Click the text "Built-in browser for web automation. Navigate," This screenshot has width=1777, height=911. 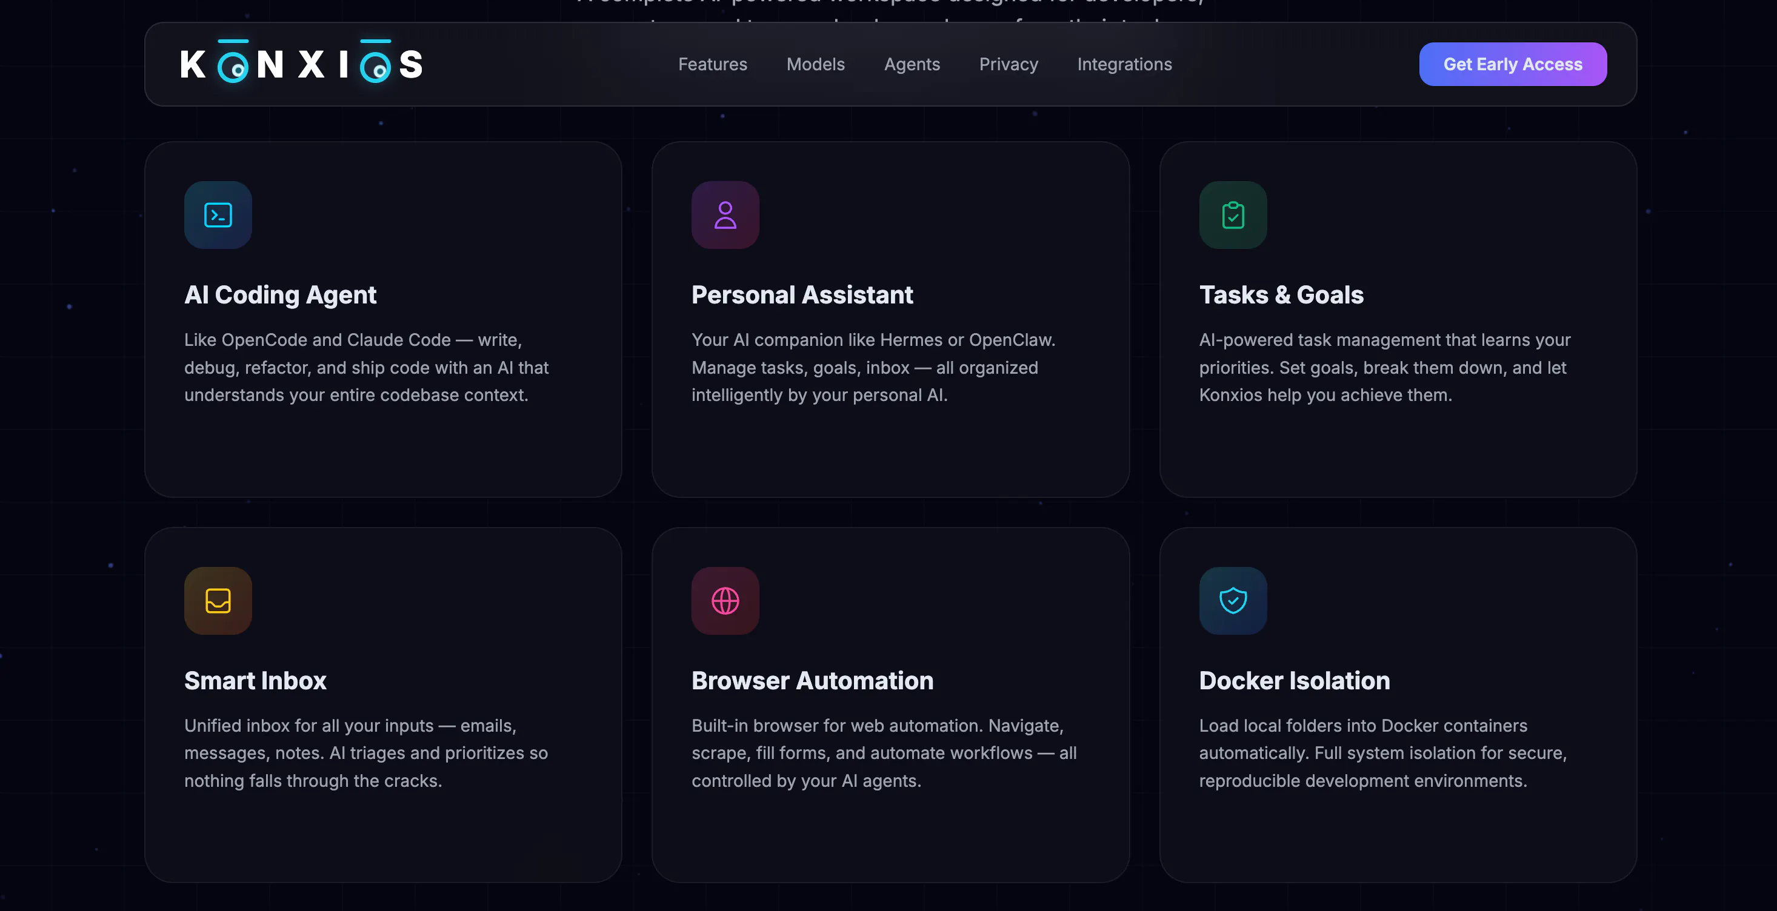coord(878,726)
